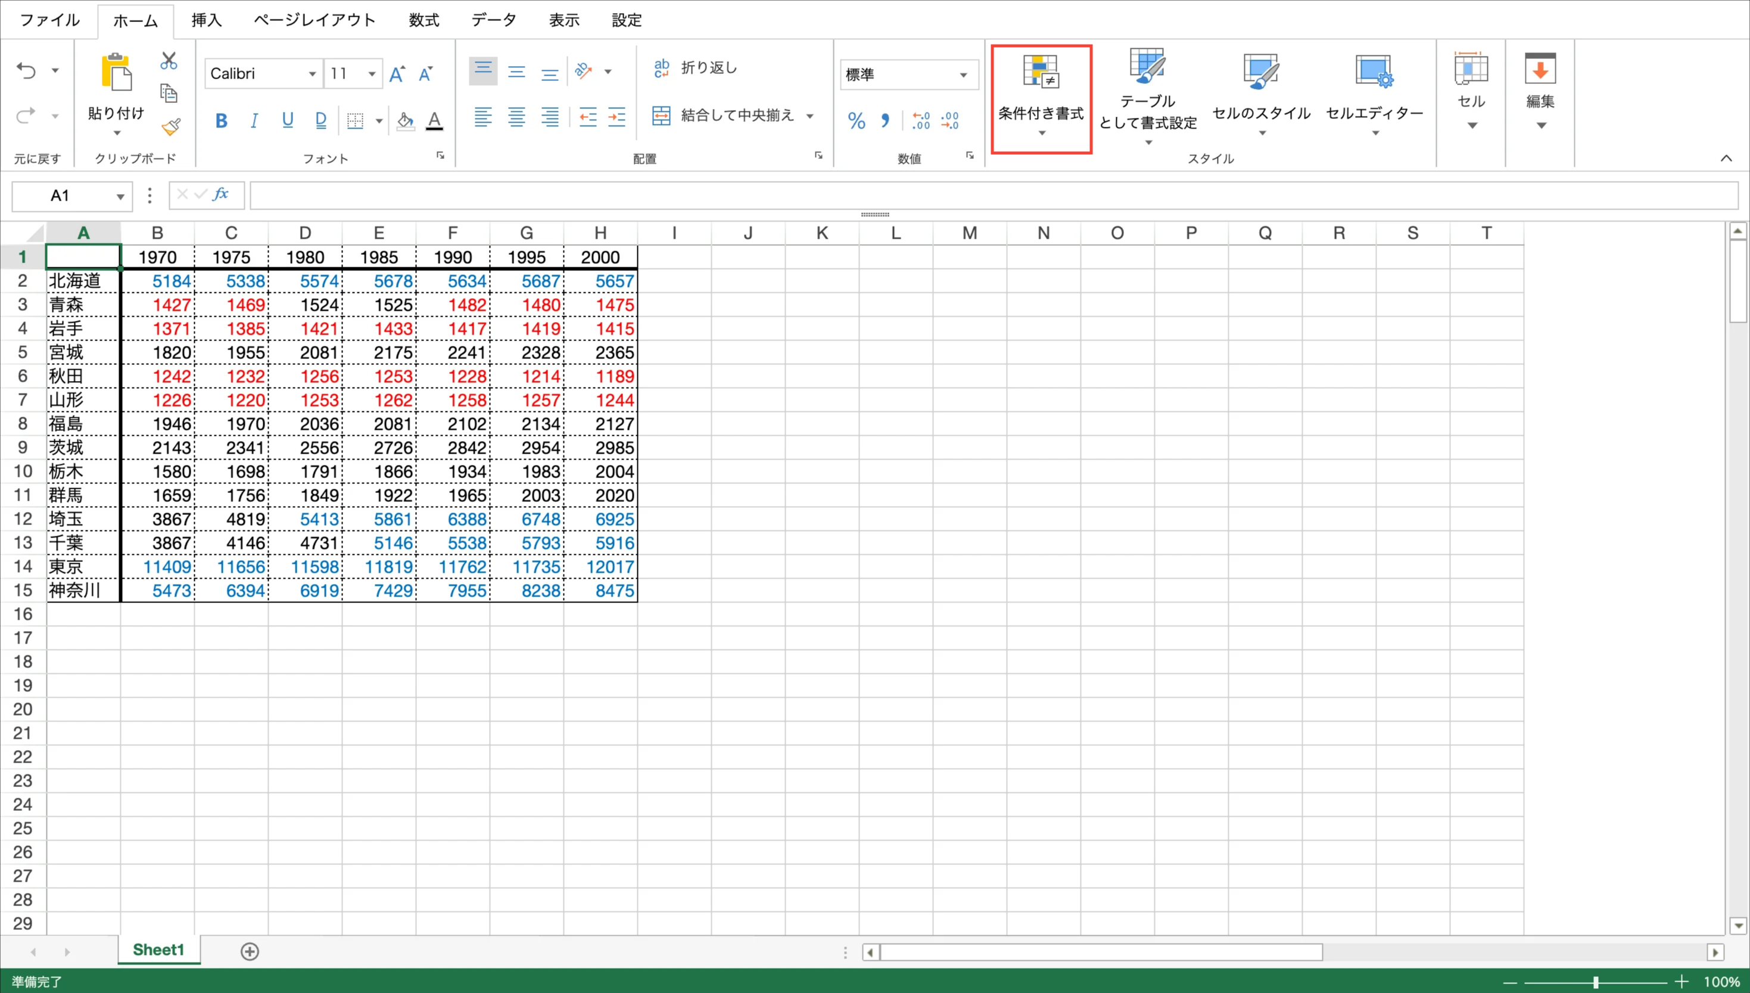Expand the 条件付き書式 menu

tap(1041, 99)
